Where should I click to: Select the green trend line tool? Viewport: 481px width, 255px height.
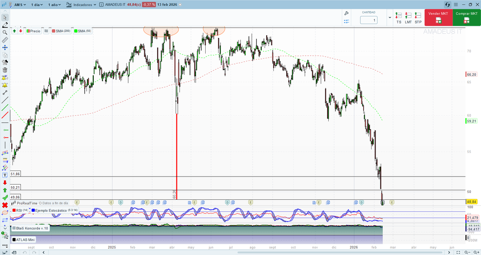pyautogui.click(x=5, y=108)
